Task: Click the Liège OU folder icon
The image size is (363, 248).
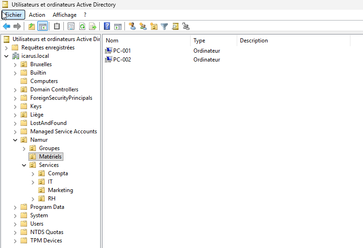Action: coord(24,114)
